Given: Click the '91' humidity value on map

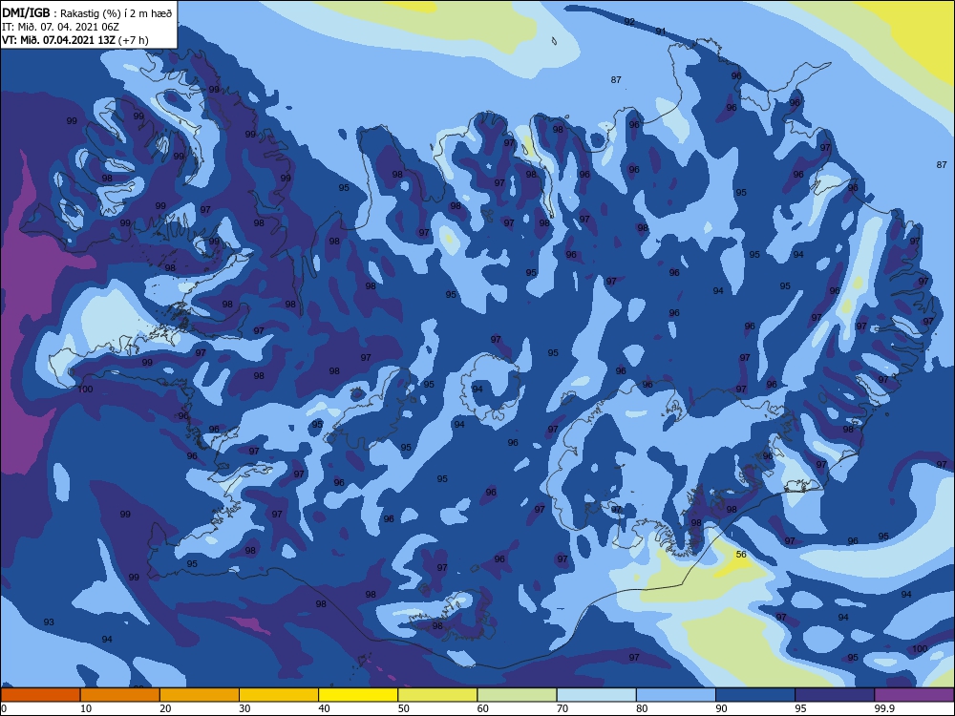Looking at the screenshot, I should coord(661,32).
